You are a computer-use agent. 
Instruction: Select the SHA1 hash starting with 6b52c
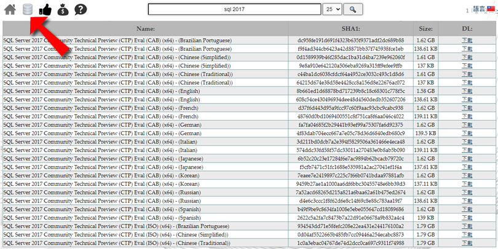coord(350,159)
